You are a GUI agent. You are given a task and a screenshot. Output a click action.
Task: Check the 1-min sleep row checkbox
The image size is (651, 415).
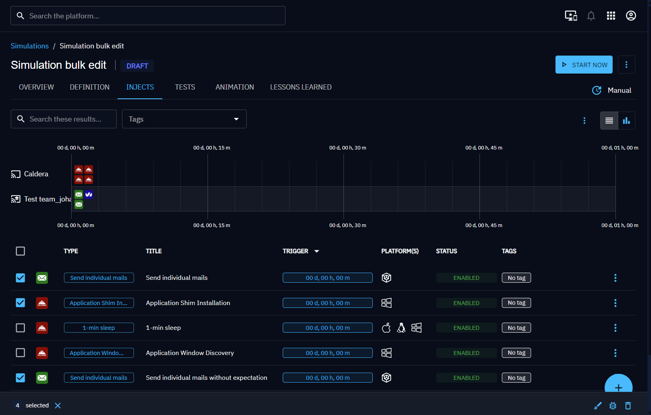point(20,328)
